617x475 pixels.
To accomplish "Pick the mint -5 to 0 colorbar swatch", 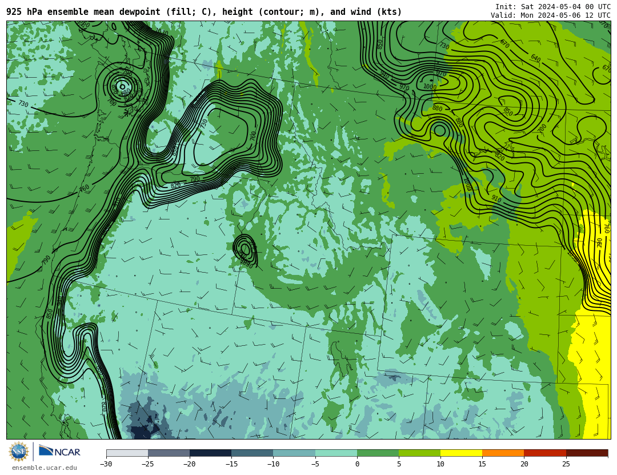I will (336, 453).
